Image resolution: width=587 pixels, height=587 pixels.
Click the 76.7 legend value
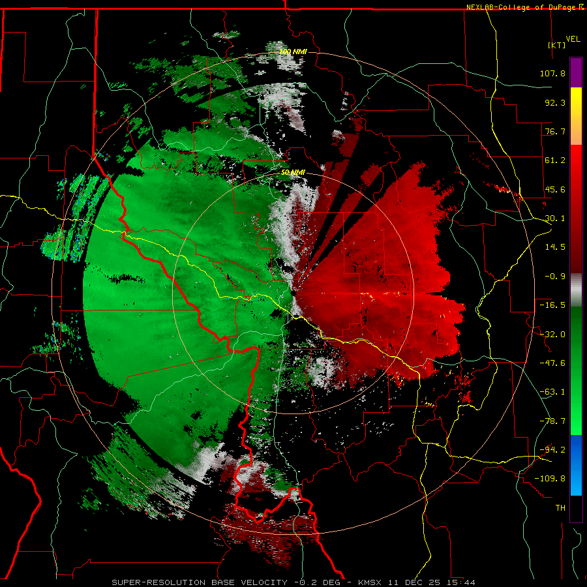pyautogui.click(x=555, y=131)
